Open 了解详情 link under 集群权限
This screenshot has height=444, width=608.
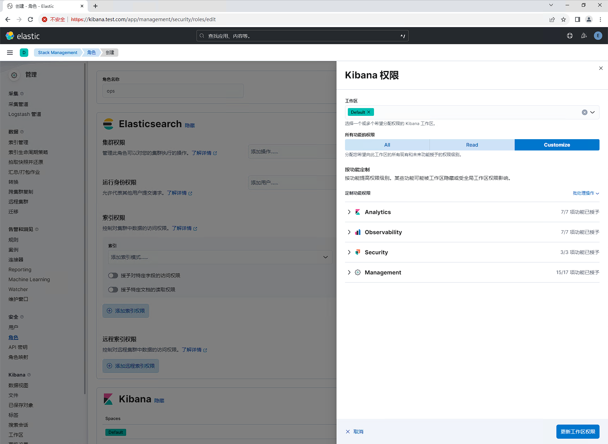click(204, 153)
